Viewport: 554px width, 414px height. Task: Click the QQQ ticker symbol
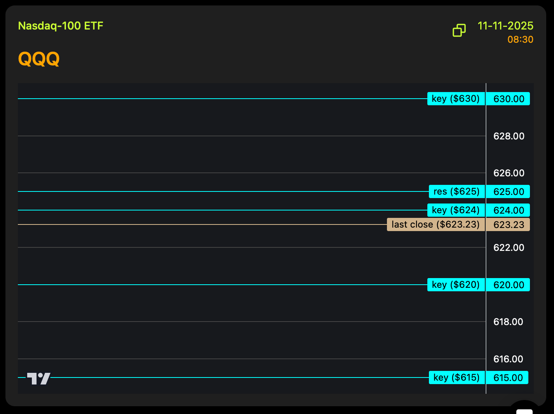point(39,59)
